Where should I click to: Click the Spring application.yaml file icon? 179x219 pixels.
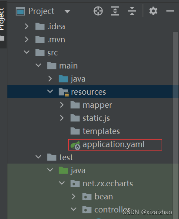(75, 145)
